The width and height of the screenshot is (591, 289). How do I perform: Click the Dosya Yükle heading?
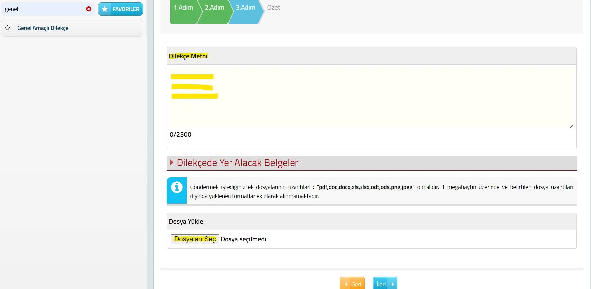point(186,221)
